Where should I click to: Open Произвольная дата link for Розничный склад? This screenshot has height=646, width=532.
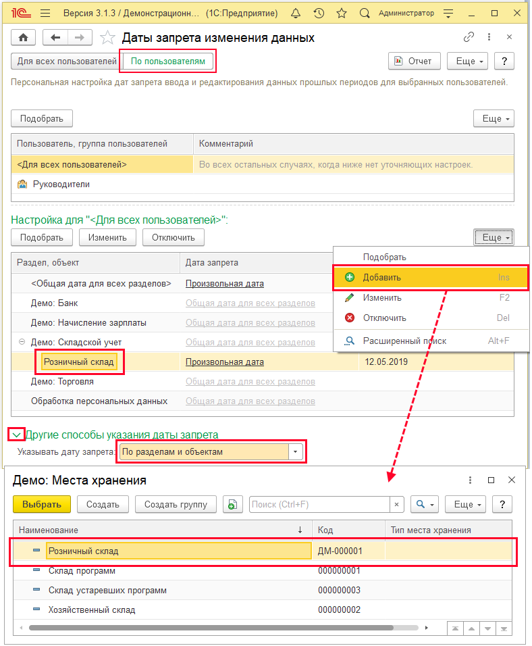point(225,362)
